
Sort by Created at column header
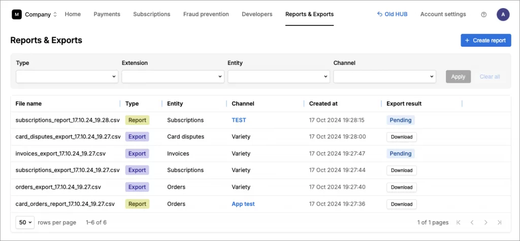point(323,104)
